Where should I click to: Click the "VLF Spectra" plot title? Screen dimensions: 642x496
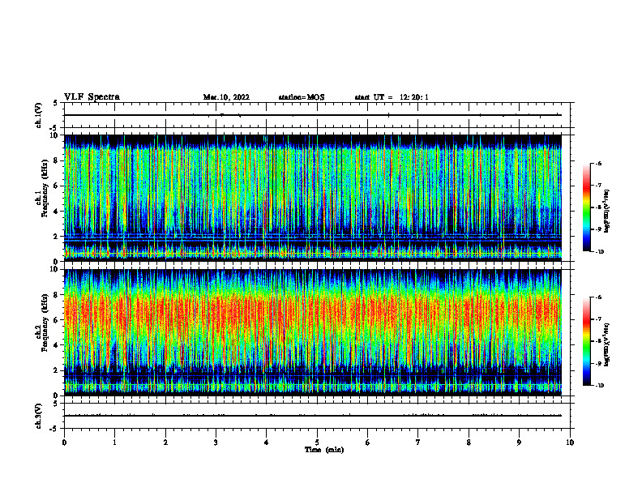[x=92, y=97]
